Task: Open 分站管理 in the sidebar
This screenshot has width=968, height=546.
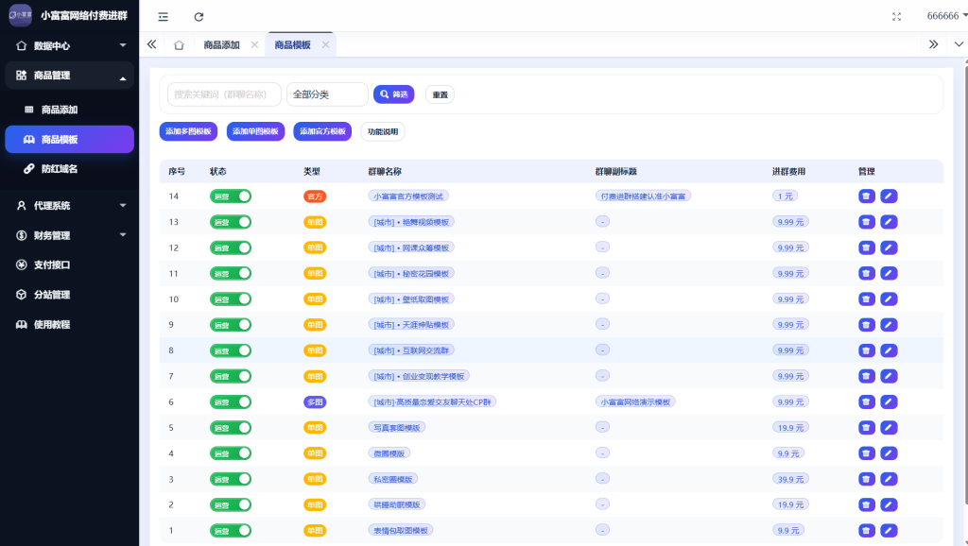Action: tap(70, 295)
